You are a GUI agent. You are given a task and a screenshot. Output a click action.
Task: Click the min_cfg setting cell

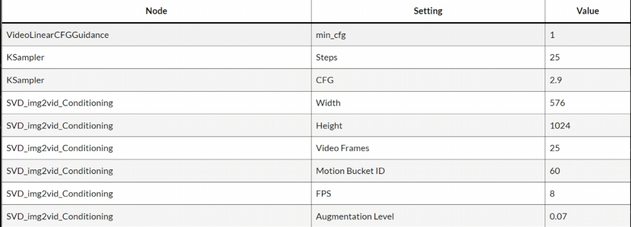click(428, 35)
